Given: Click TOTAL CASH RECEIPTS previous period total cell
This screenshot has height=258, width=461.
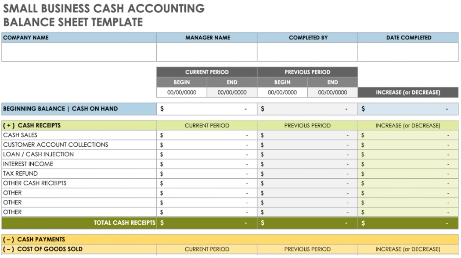Looking at the screenshot, I should [x=307, y=223].
